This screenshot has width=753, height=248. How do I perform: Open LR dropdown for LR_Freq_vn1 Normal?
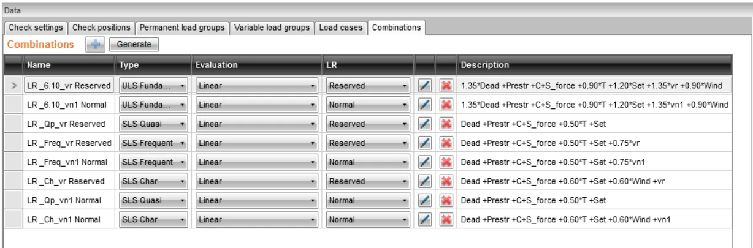[x=369, y=162]
